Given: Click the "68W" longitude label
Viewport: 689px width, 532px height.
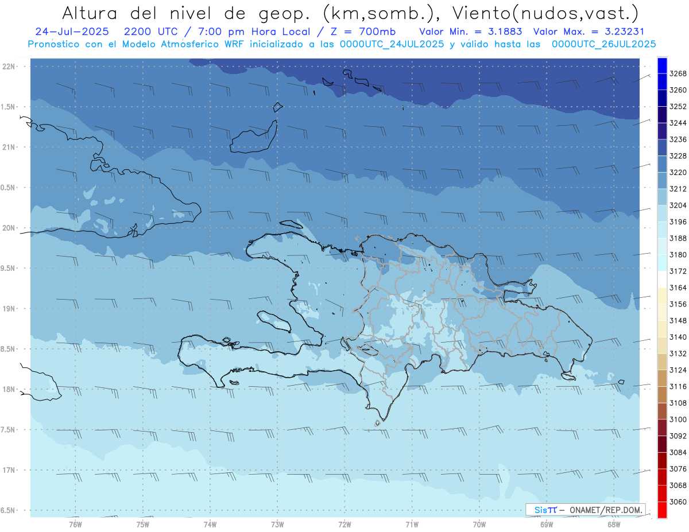Looking at the screenshot, I should [614, 524].
